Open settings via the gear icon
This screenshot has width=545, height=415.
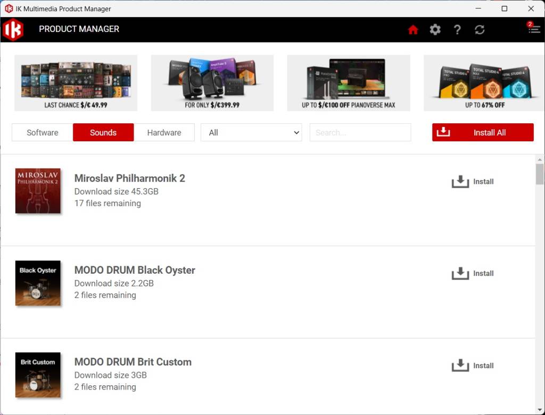[435, 30]
